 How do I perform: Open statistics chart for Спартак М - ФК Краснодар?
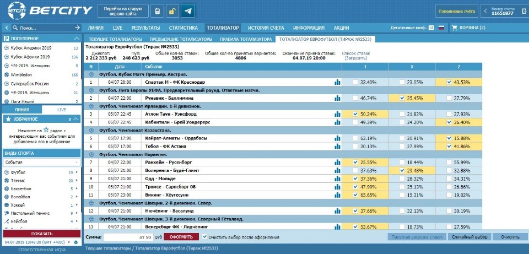tap(337, 82)
